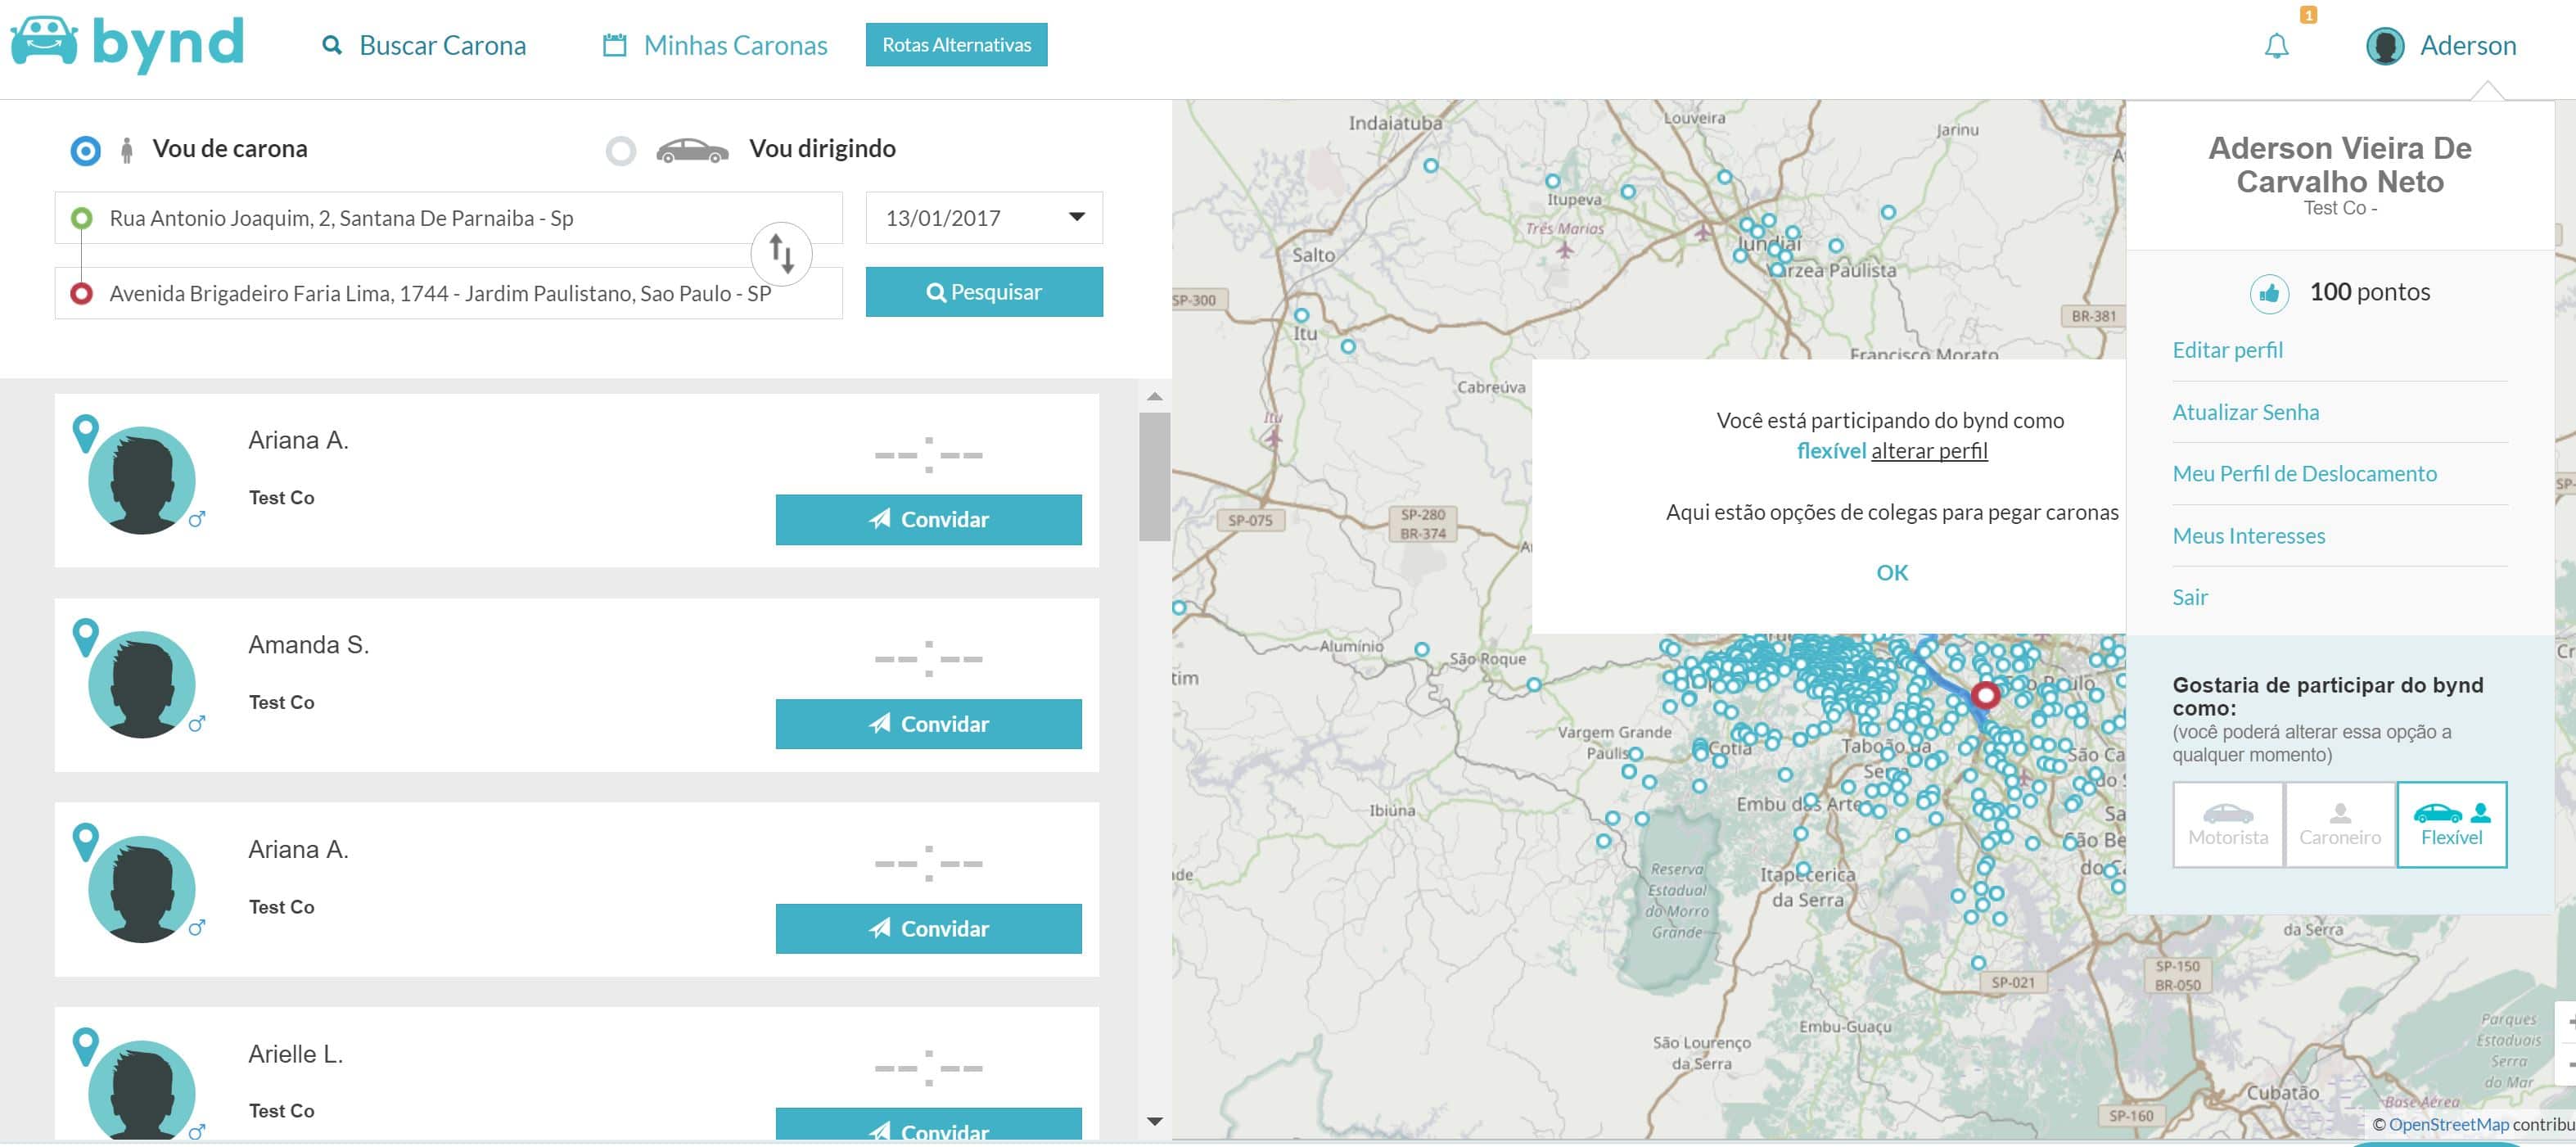The height and width of the screenshot is (1147, 2576).
Task: Select the Vou de carona option
Action: (86, 151)
